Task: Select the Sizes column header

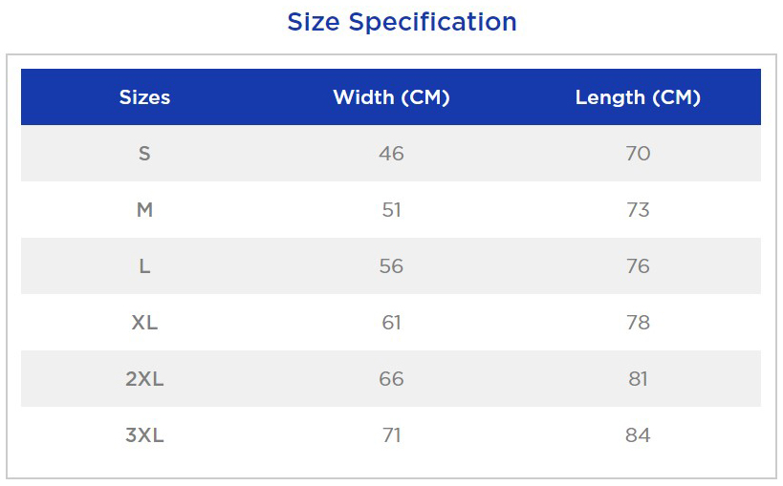Action: 144,97
